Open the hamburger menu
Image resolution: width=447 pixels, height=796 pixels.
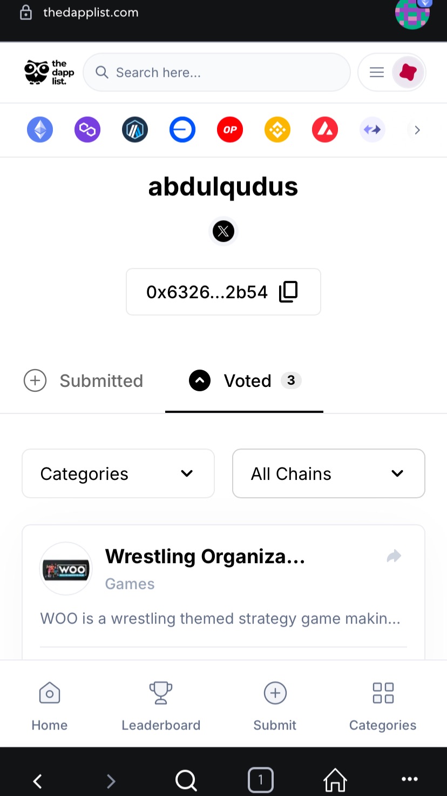377,72
